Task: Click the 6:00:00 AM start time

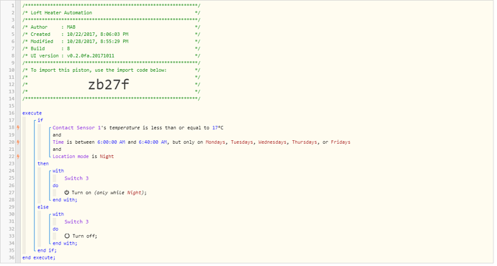Action: point(111,142)
